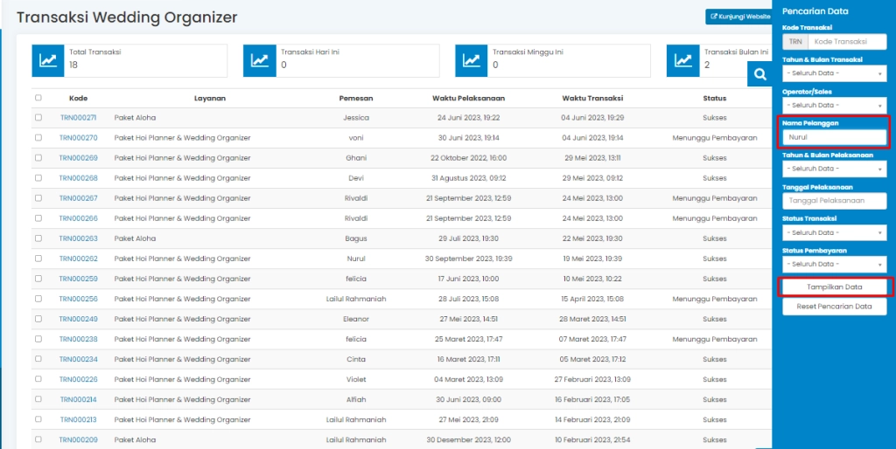896x449 pixels.
Task: Toggle checkbox for transaction TRN000238
Action: click(38, 339)
